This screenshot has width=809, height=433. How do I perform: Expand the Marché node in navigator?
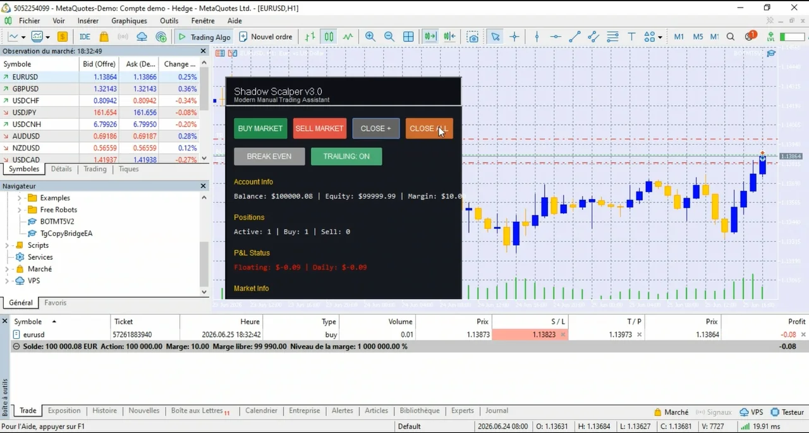click(x=7, y=269)
